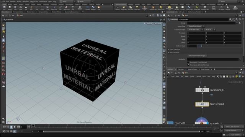245x137 pixels.
Task: Click the wrench icon in network editor toolbar
Action: coord(218,76)
